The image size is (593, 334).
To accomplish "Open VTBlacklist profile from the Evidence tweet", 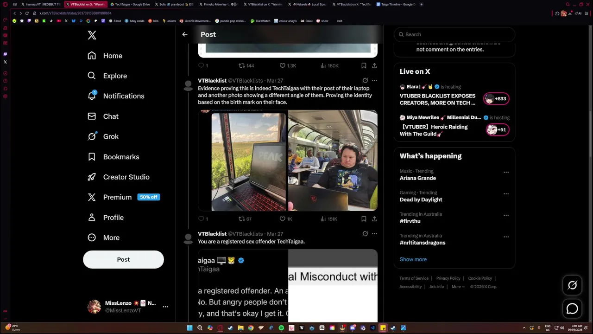I will click(212, 81).
